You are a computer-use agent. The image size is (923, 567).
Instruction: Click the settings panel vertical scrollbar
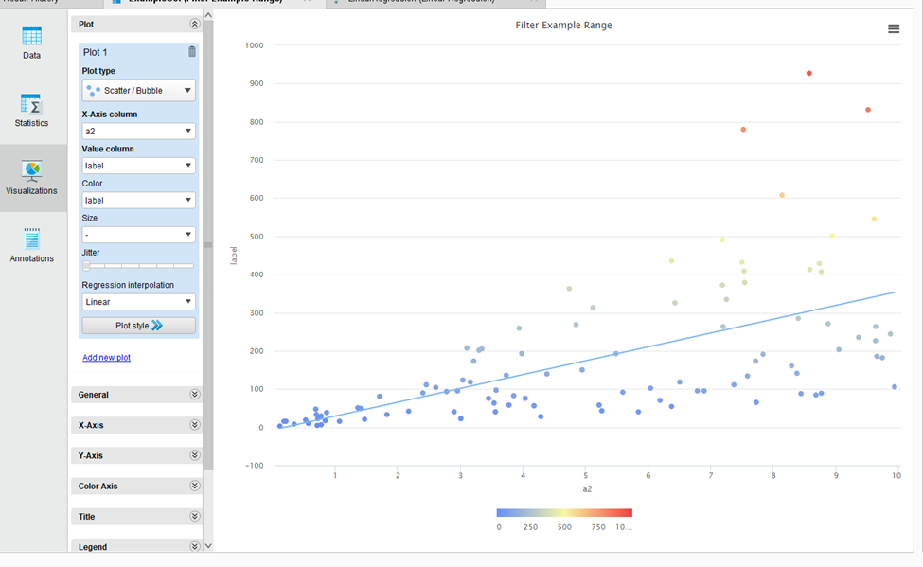tap(208, 244)
